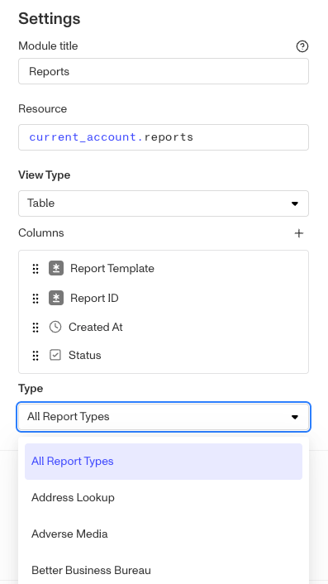Choose Address Lookup from the list
Viewport: 328px width, 584px height.
164,498
